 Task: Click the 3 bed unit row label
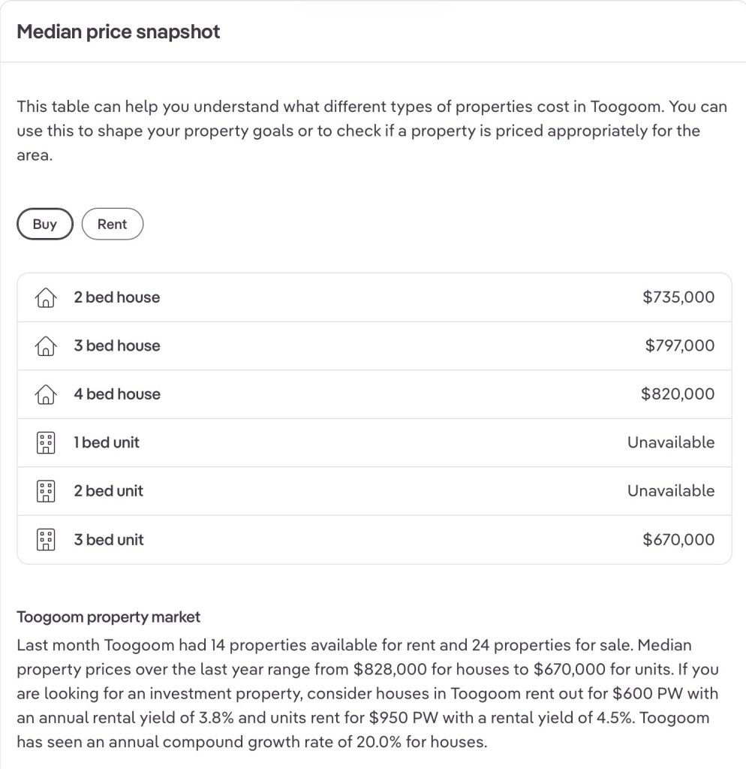click(108, 539)
